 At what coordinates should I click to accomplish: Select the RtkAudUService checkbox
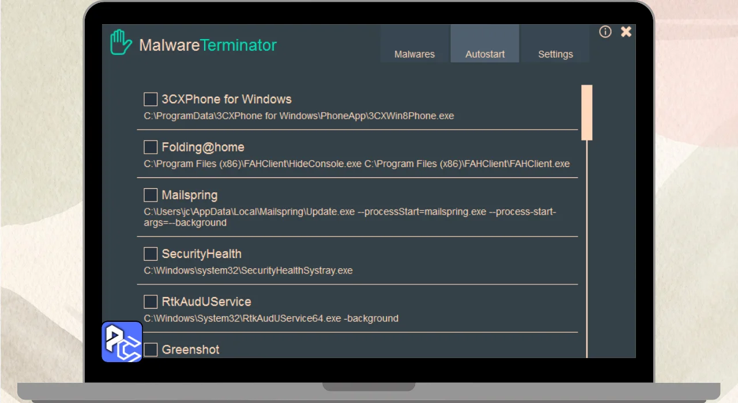coord(150,301)
